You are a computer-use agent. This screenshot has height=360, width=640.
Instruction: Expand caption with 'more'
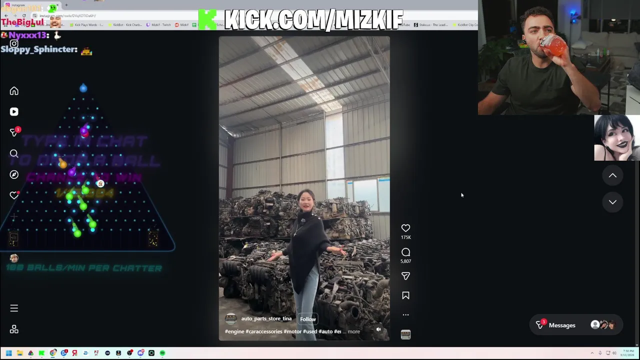[353, 331]
